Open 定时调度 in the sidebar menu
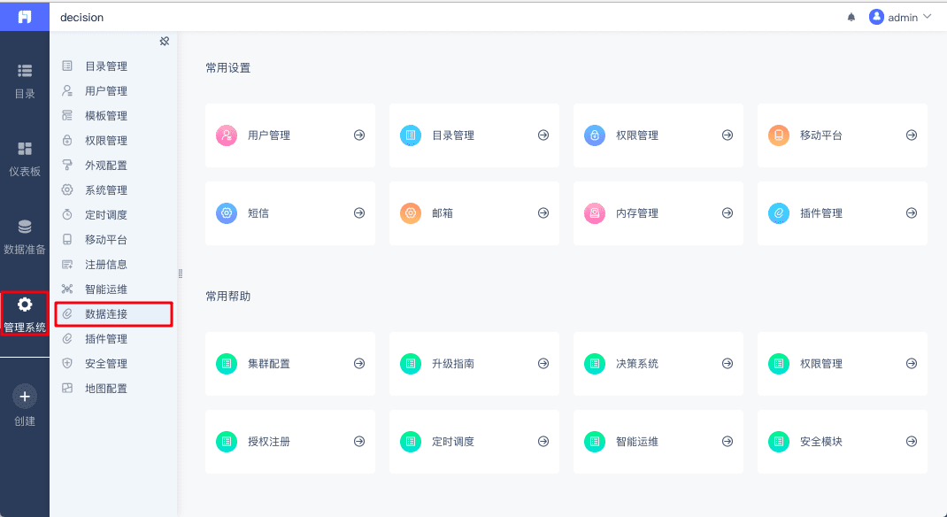 pyautogui.click(x=106, y=215)
